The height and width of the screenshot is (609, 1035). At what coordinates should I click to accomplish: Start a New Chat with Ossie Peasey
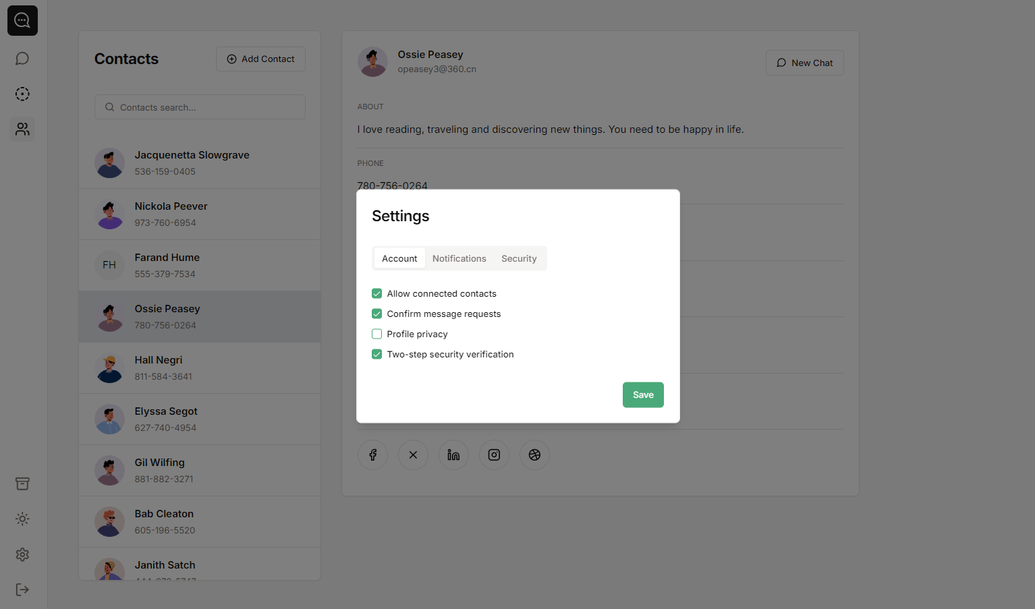804,62
